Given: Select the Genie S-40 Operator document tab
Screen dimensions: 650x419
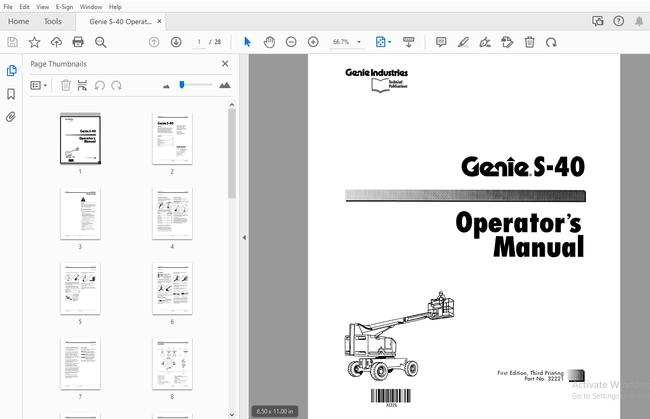Looking at the screenshot, I should click(x=121, y=22).
